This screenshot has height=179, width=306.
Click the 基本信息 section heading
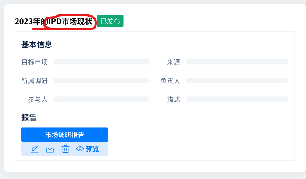(x=36, y=44)
